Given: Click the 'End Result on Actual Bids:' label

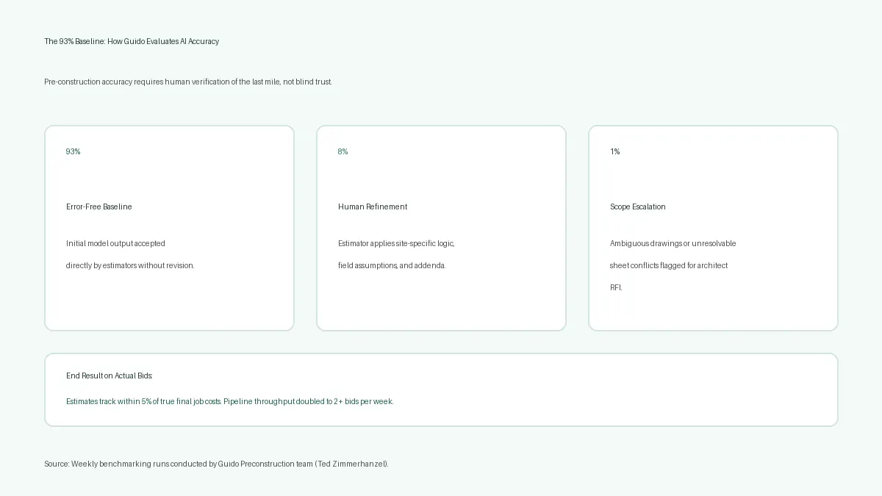Looking at the screenshot, I should coord(110,376).
